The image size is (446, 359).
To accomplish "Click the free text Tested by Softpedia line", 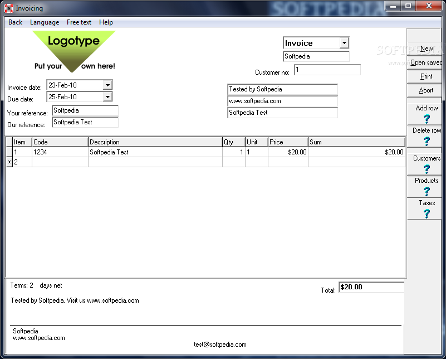I will point(75,300).
